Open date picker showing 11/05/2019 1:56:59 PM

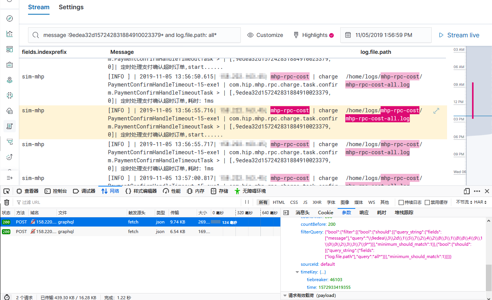tap(386, 35)
